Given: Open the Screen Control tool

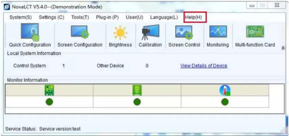Looking at the screenshot, I should point(184,36).
